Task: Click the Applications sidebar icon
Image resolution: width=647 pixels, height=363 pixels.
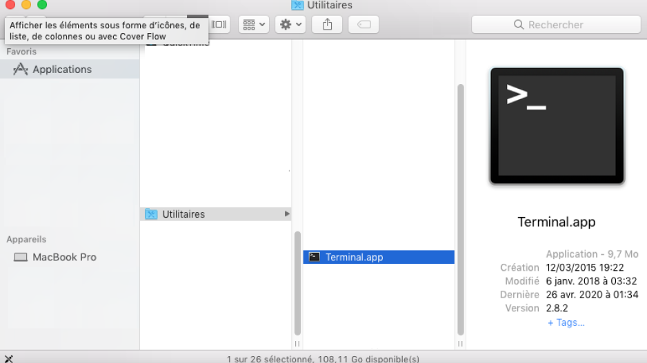Action: point(20,69)
